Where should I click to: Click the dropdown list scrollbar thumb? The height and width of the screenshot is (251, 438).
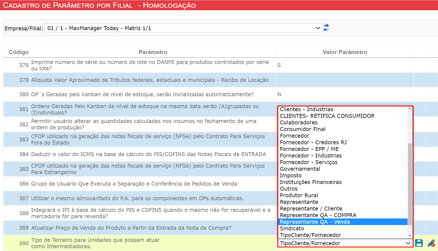pyautogui.click(x=410, y=184)
